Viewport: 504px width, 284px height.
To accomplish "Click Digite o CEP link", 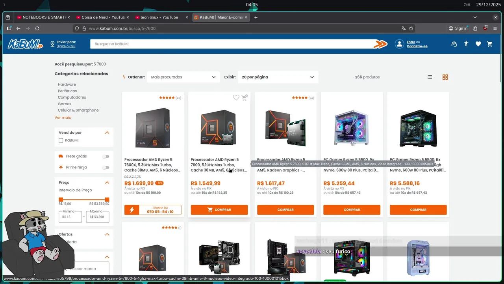I will pos(66,46).
